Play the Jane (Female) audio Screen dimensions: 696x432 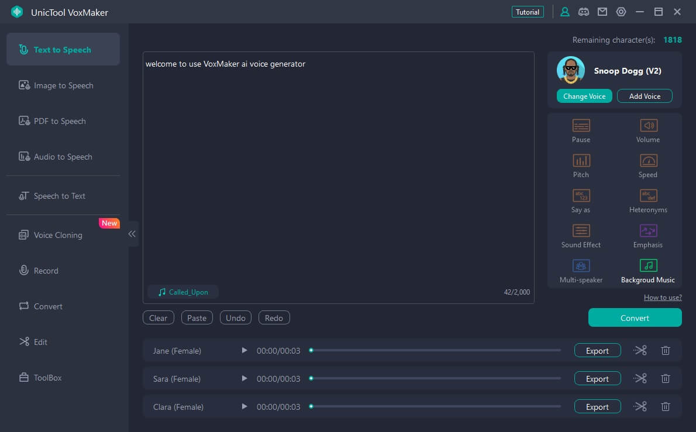(244, 350)
